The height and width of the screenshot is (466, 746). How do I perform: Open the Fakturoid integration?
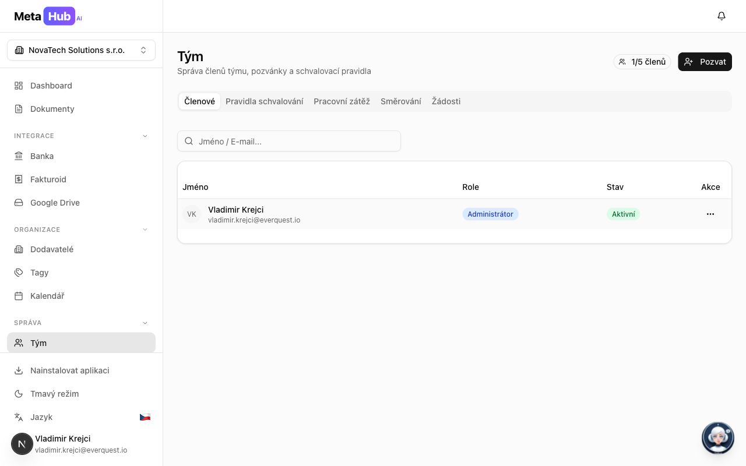pyautogui.click(x=48, y=179)
